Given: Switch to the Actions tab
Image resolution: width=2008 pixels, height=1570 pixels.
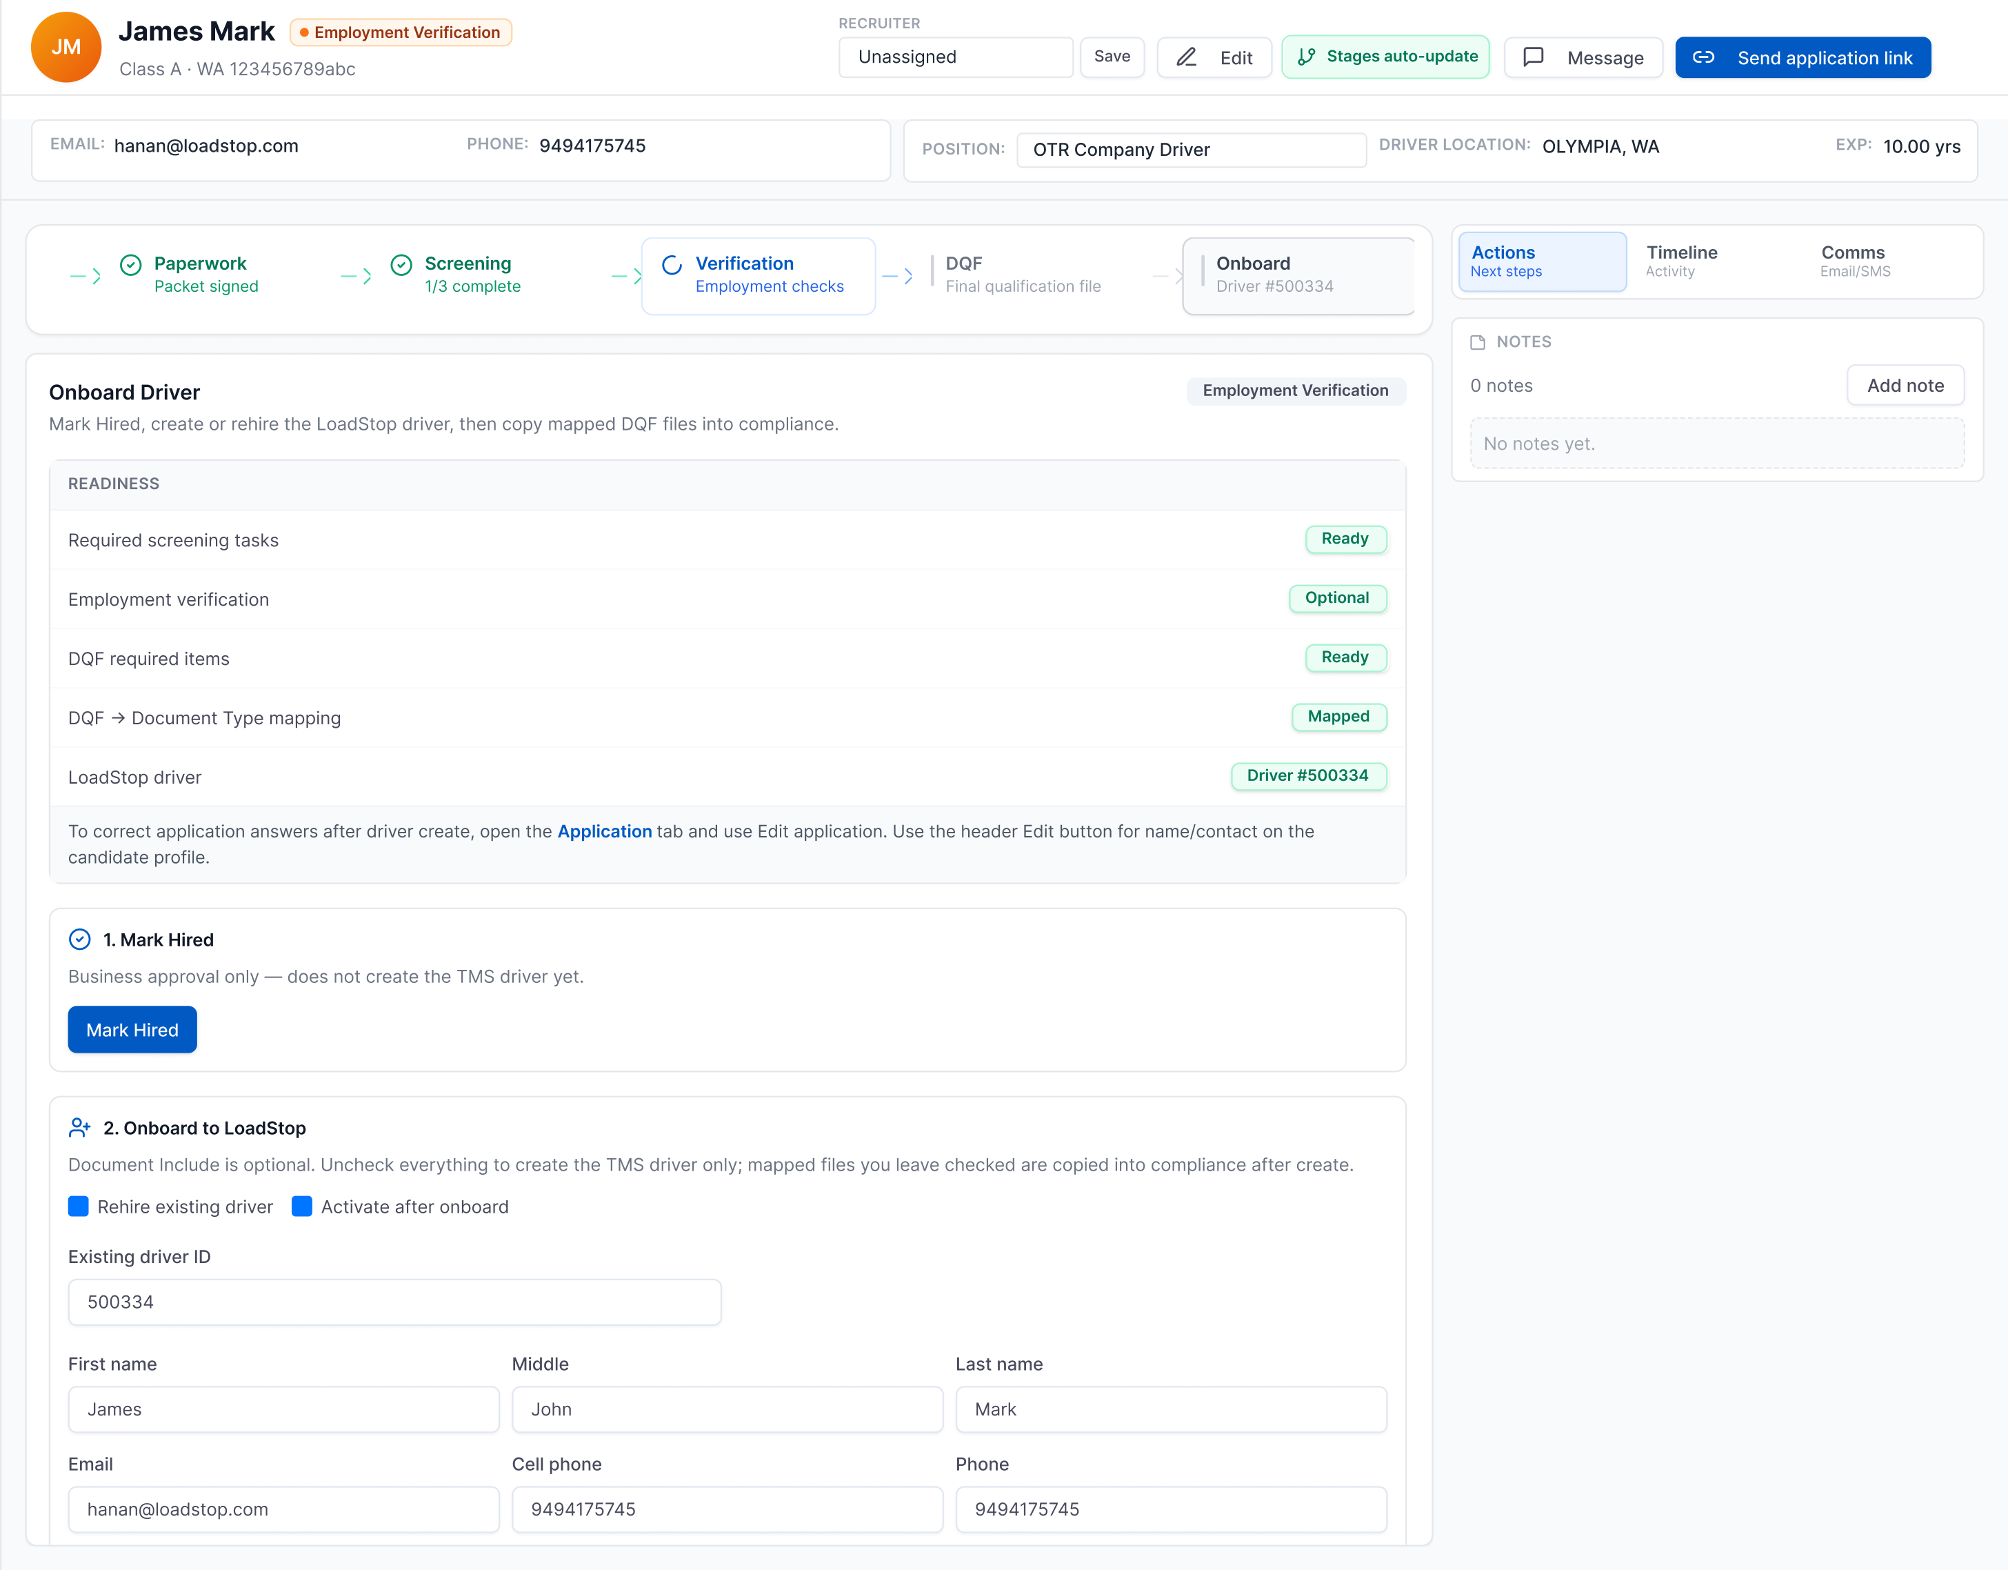Looking at the screenshot, I should (1542, 261).
